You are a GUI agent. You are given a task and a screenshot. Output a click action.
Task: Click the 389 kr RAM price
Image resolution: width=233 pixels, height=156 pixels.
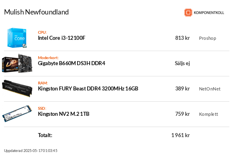[x=183, y=89]
